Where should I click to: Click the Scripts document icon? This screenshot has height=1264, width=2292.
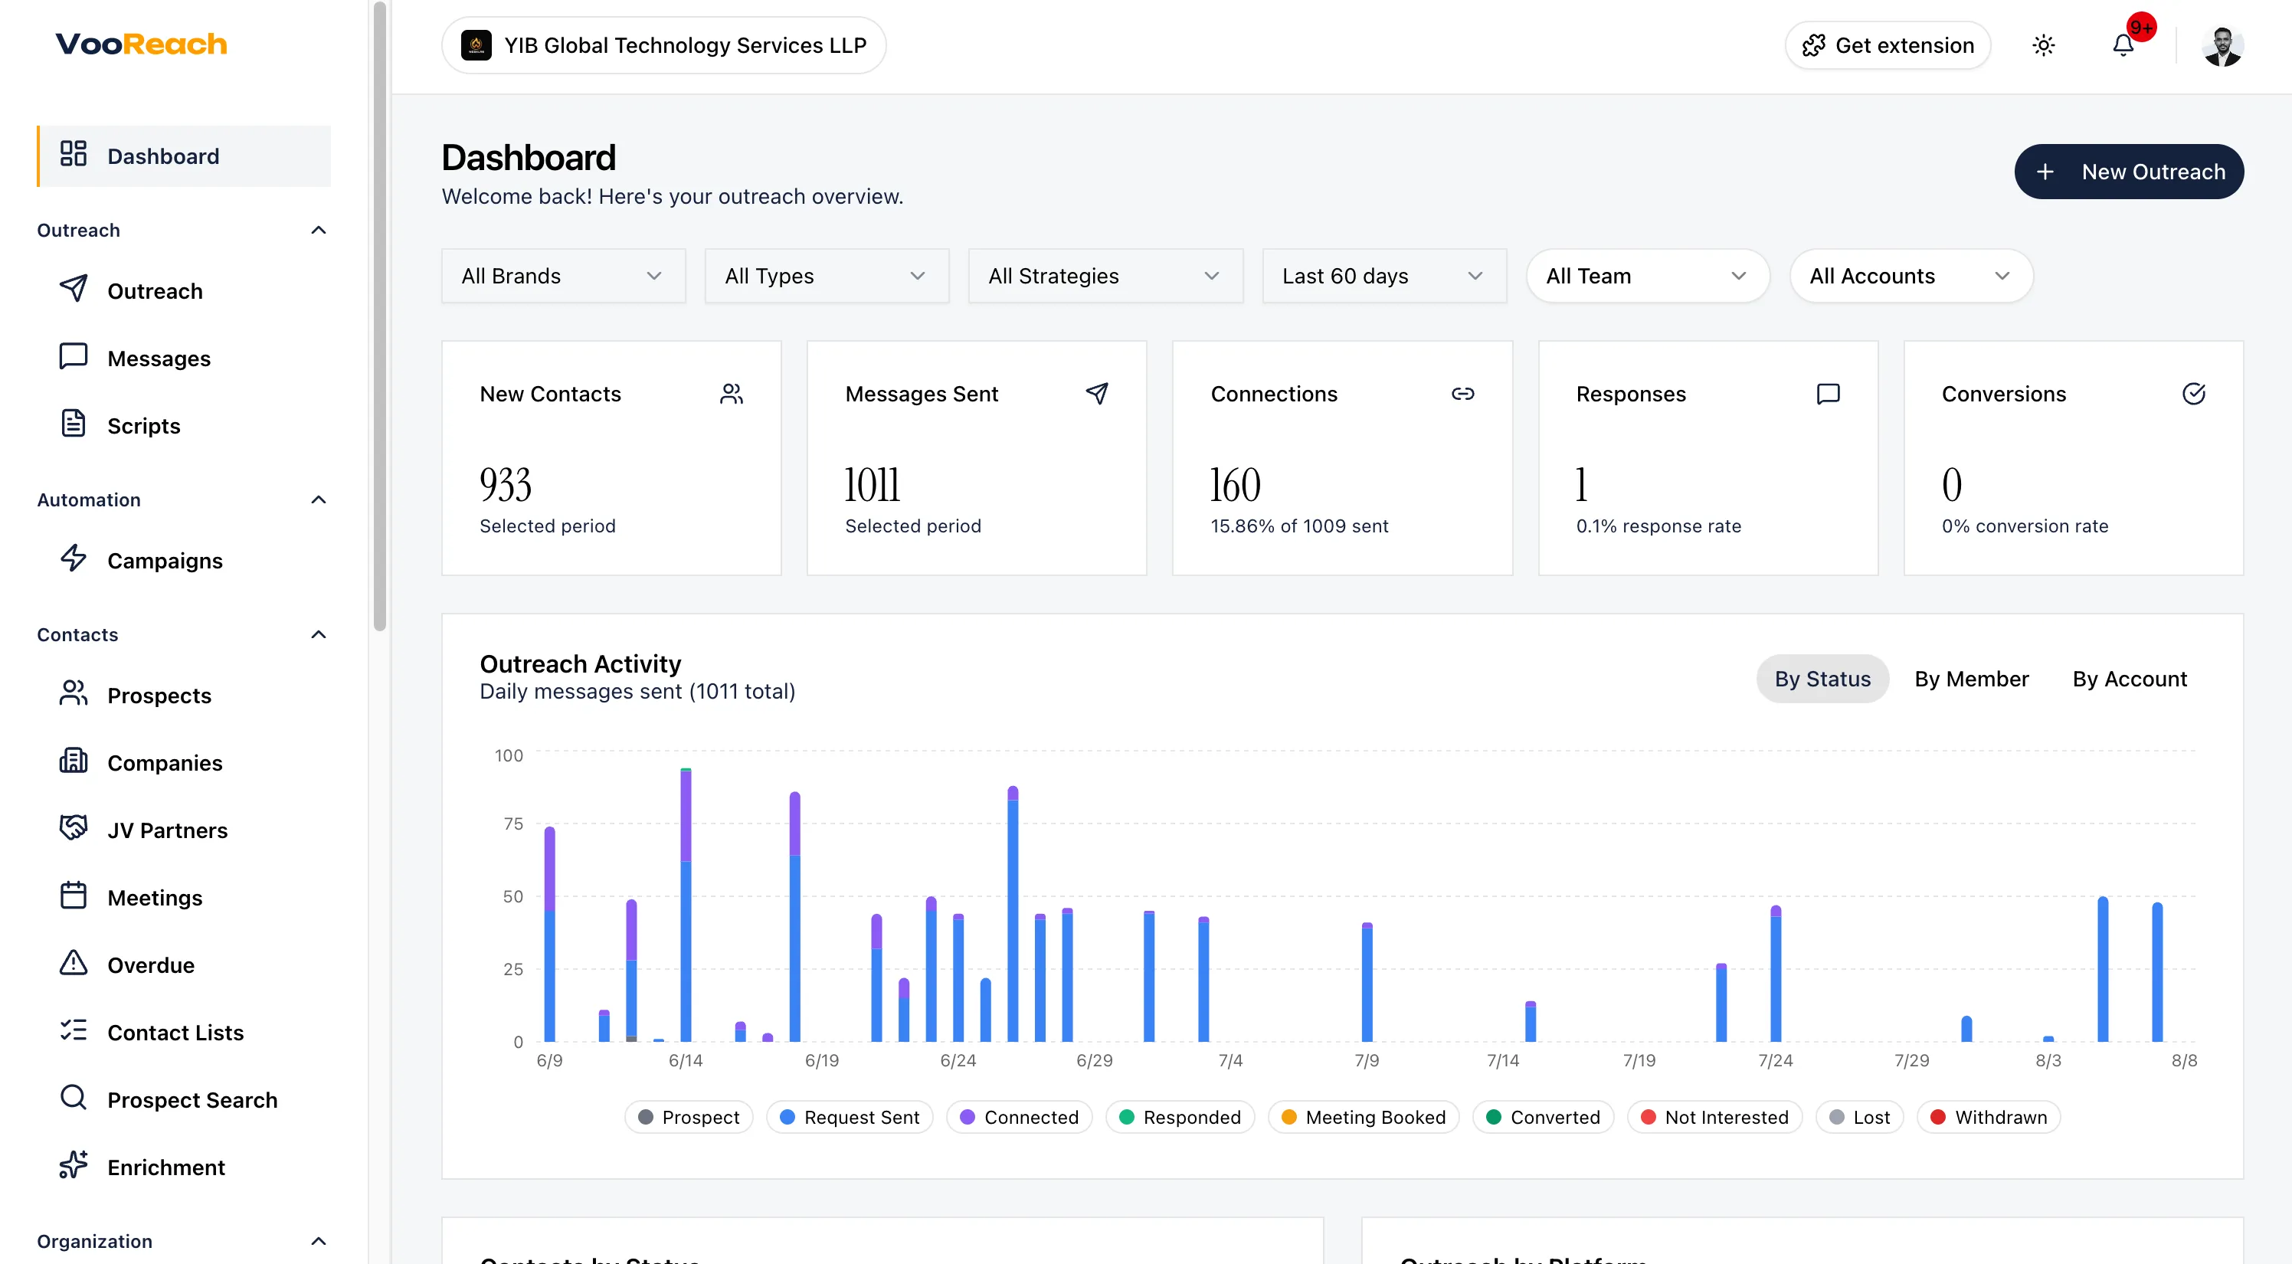[x=73, y=424]
